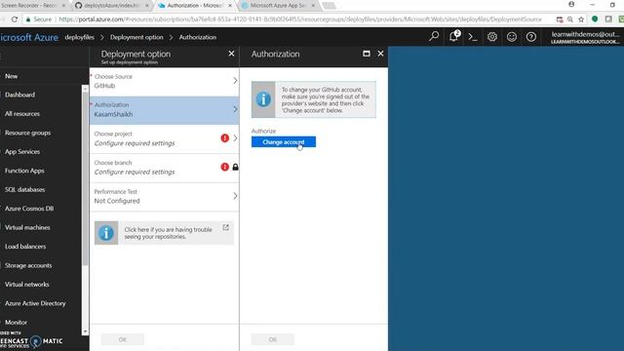Click the Authorization breadcrumb

click(x=197, y=37)
